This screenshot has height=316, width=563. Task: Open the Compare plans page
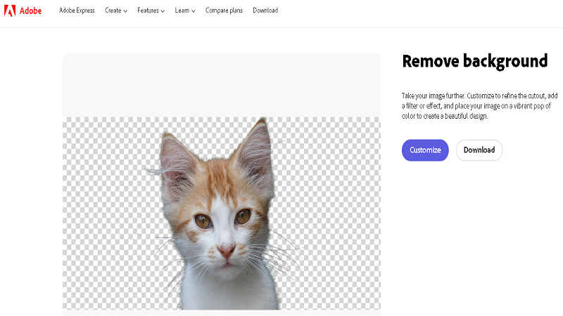tap(224, 11)
